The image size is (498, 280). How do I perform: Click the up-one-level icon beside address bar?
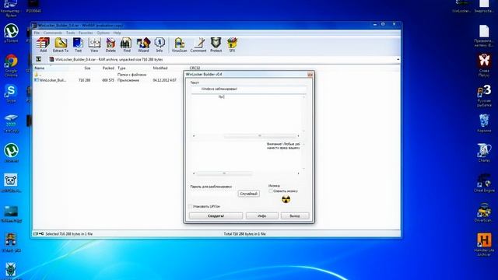pyautogui.click(x=38, y=59)
